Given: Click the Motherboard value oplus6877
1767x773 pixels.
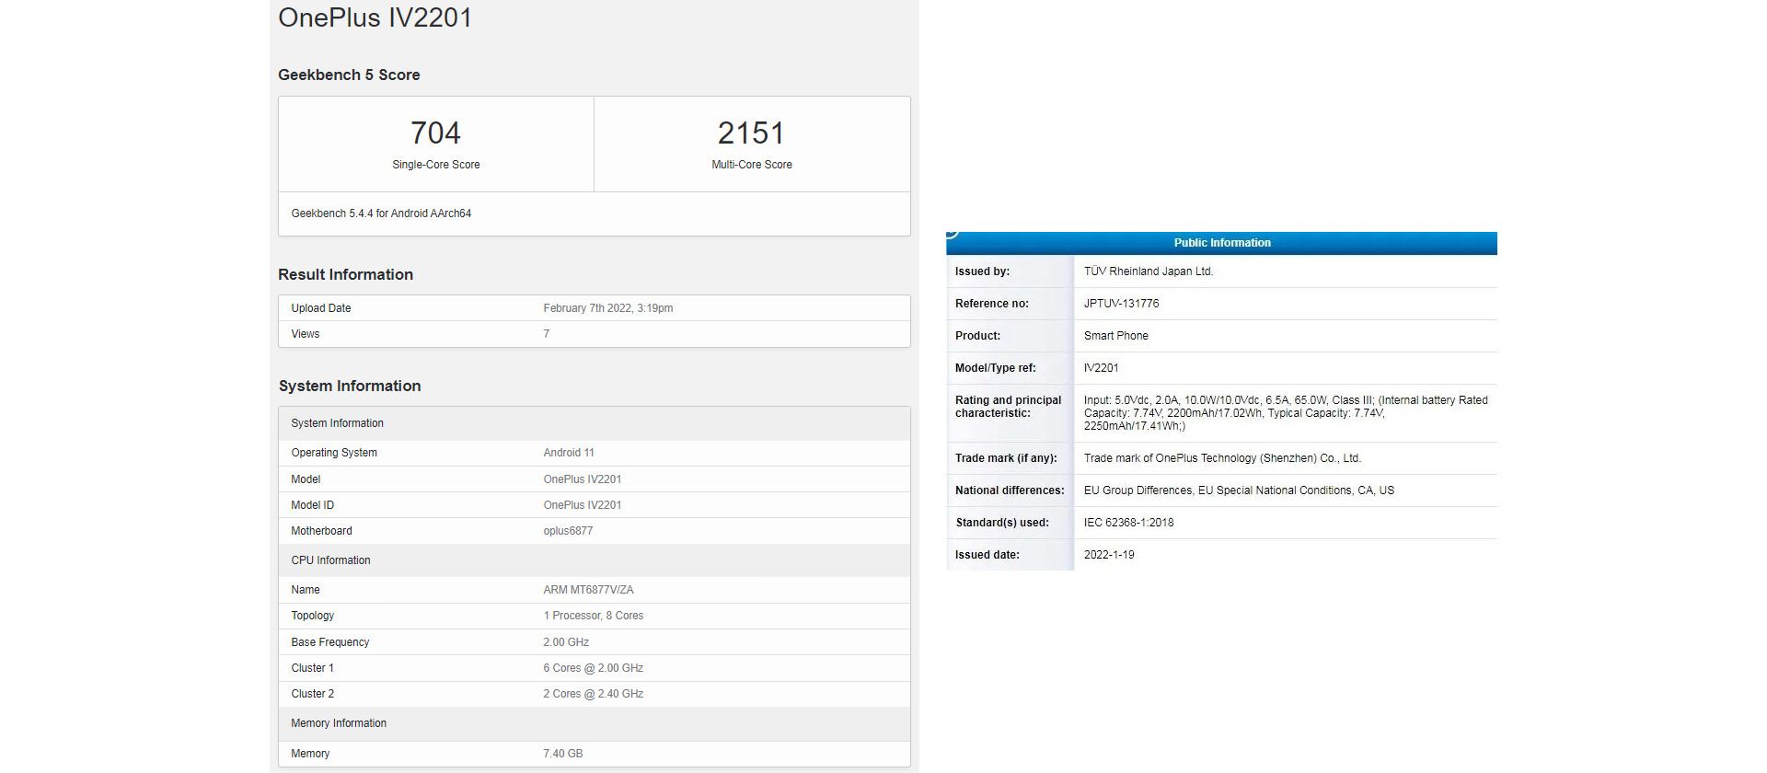Looking at the screenshot, I should click(x=568, y=531).
